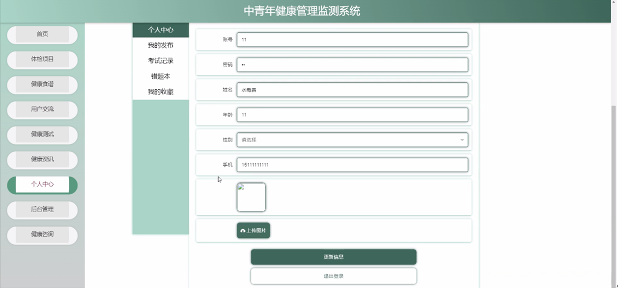Open 健康咨询 in the sidebar
Image resolution: width=618 pixels, height=289 pixels.
click(x=42, y=235)
